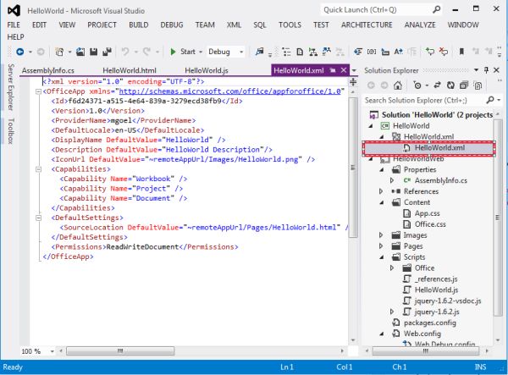Screen dimensions: 508x375
Task: Close the HelloWorld.xml tab
Action: tap(344, 70)
